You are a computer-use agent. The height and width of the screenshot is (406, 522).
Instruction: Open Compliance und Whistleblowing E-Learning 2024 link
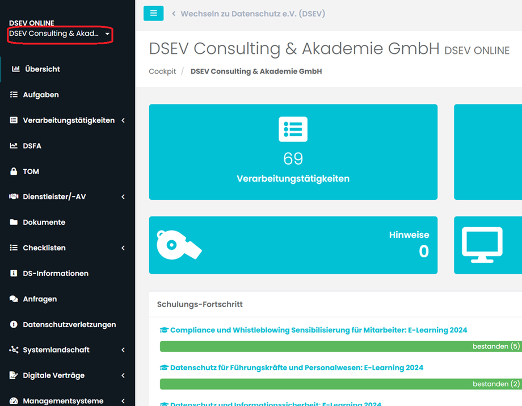(x=319, y=330)
